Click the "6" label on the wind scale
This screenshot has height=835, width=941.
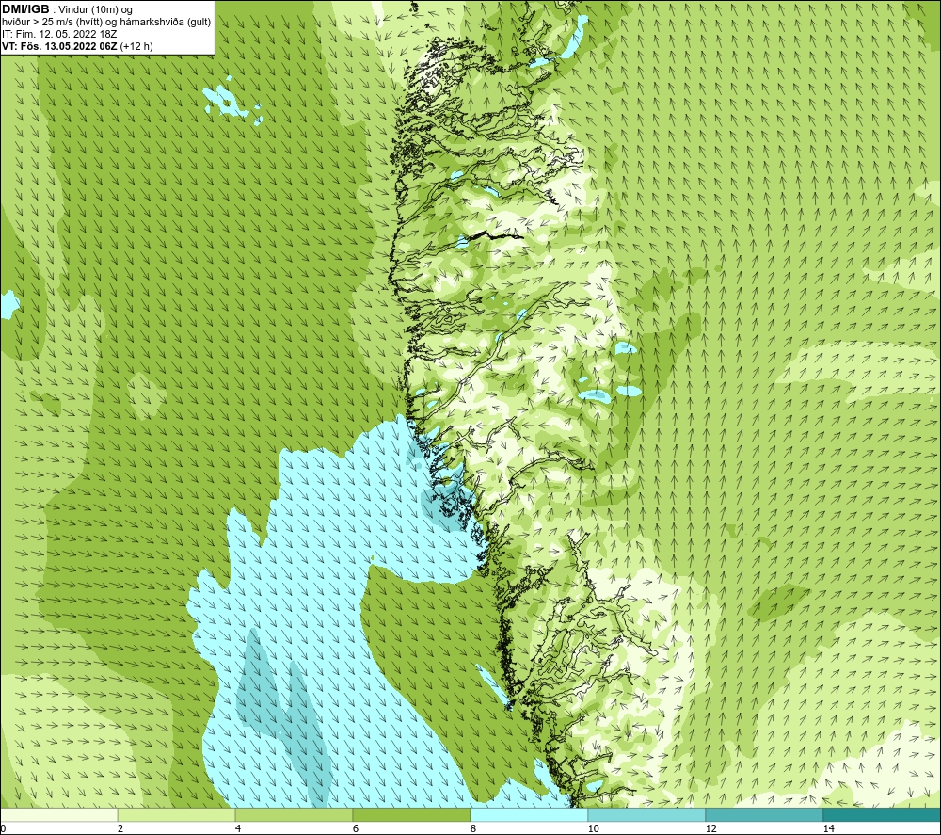pos(356,829)
